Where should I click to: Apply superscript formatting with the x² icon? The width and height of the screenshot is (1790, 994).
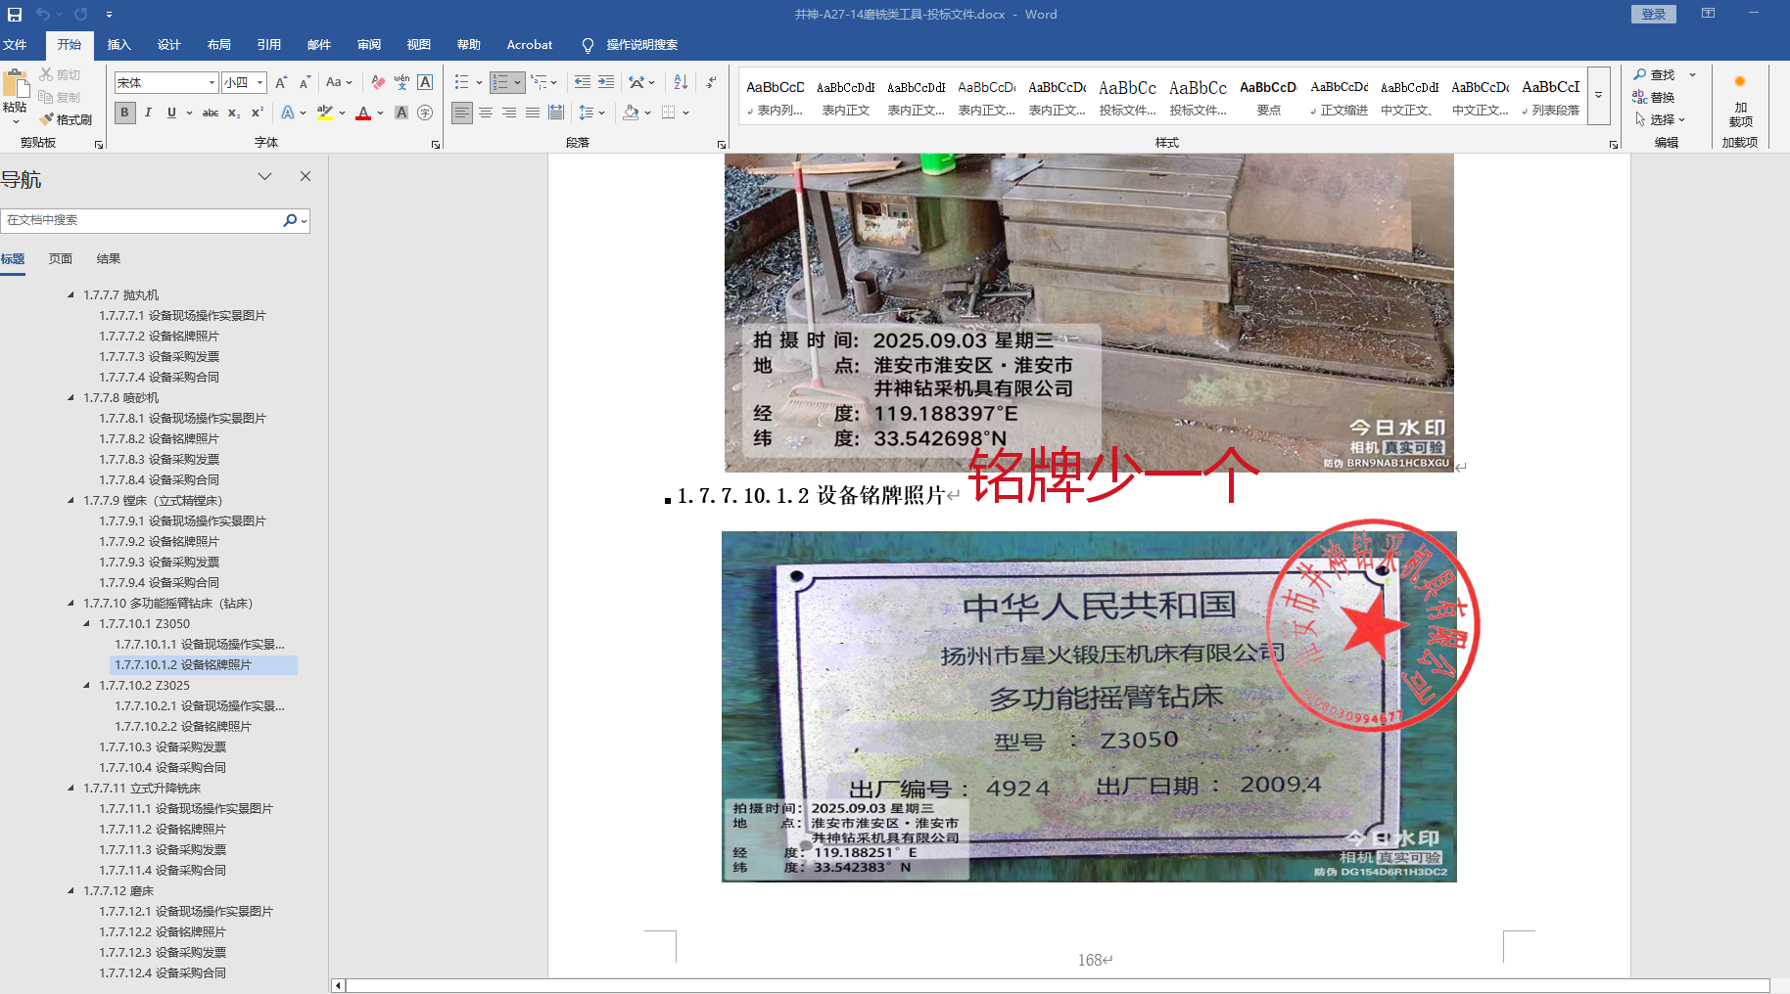[x=258, y=113]
